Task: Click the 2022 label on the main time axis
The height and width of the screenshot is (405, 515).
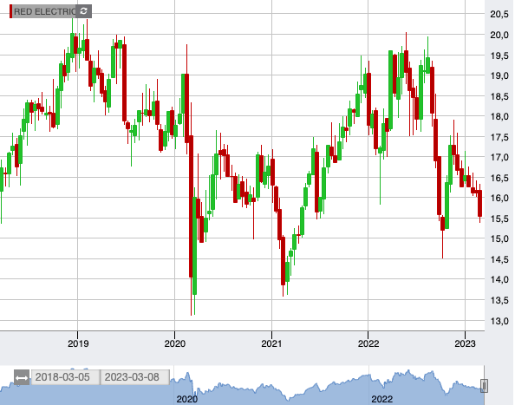Action: coord(368,343)
